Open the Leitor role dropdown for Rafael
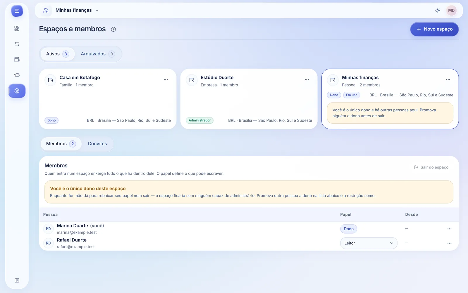 pos(369,243)
